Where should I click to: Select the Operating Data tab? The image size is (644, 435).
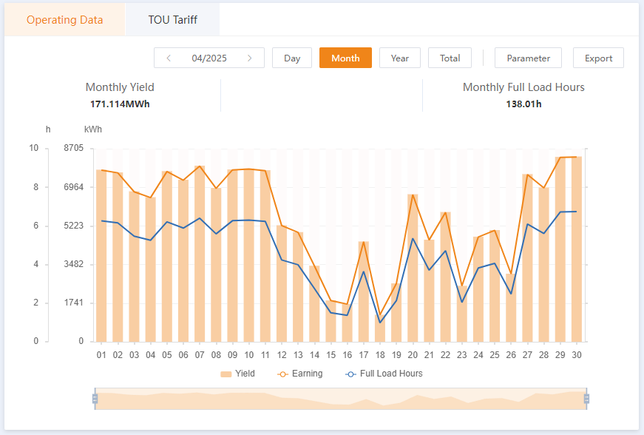[65, 20]
